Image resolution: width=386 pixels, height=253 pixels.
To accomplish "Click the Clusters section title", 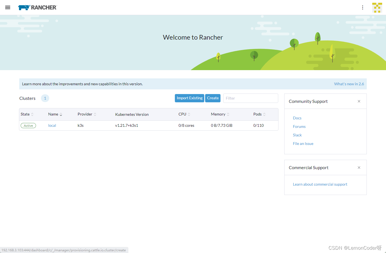I will coord(27,98).
